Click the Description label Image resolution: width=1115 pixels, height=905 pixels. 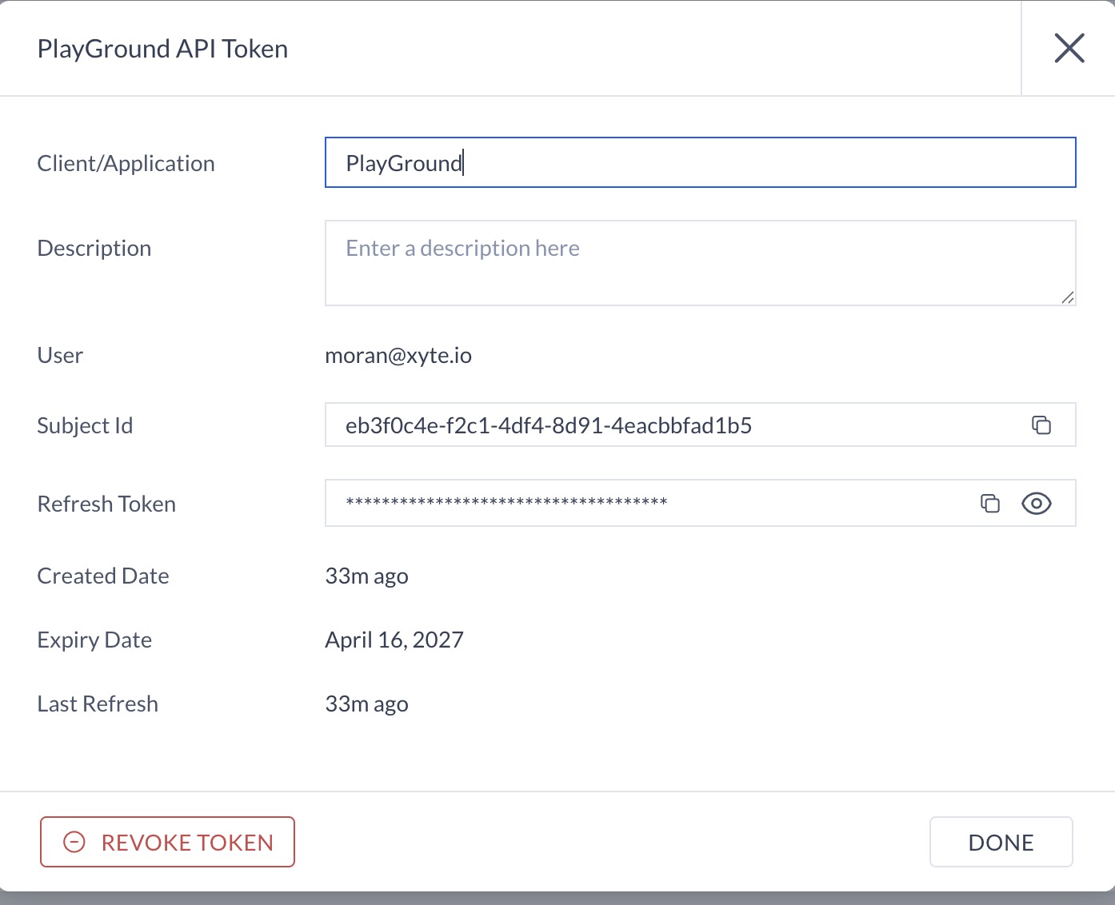pyautogui.click(x=94, y=248)
